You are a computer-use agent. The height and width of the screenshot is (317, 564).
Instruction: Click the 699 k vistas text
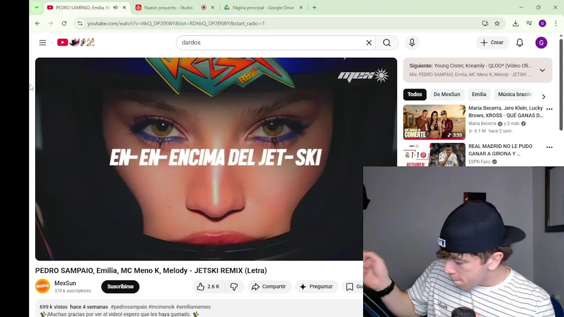tap(53, 307)
